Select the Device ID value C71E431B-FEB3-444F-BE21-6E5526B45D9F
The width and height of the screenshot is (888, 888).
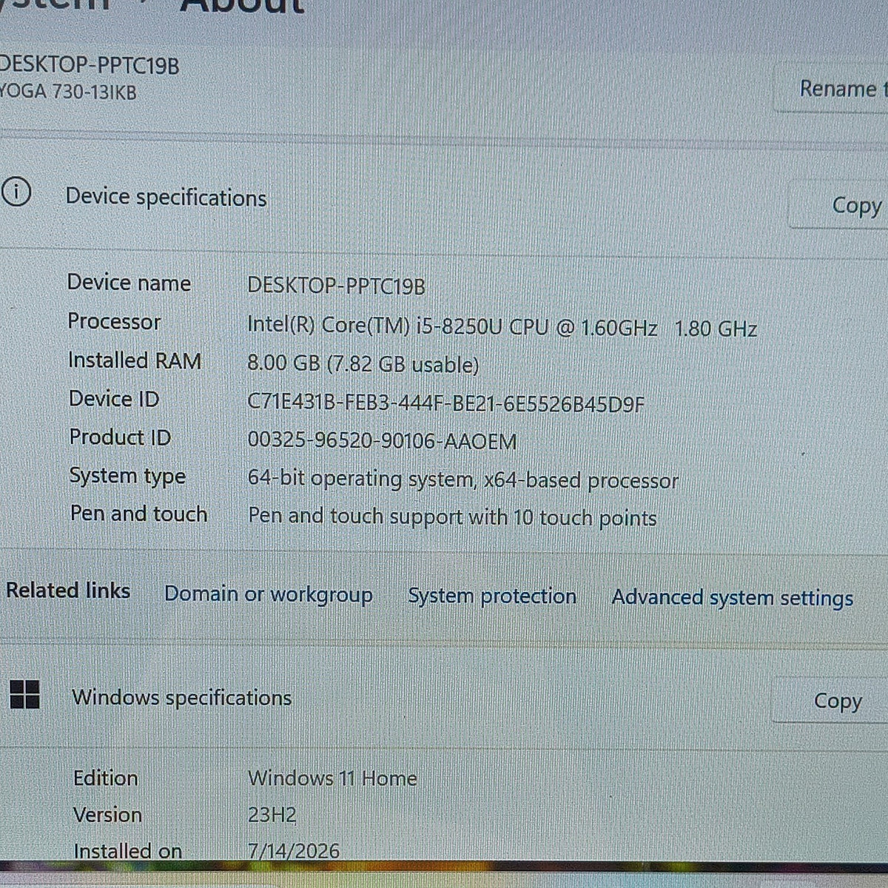tap(445, 403)
